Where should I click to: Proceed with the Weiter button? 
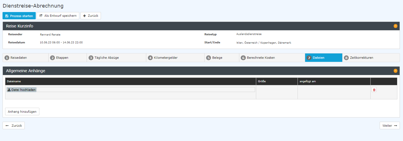point(390,126)
